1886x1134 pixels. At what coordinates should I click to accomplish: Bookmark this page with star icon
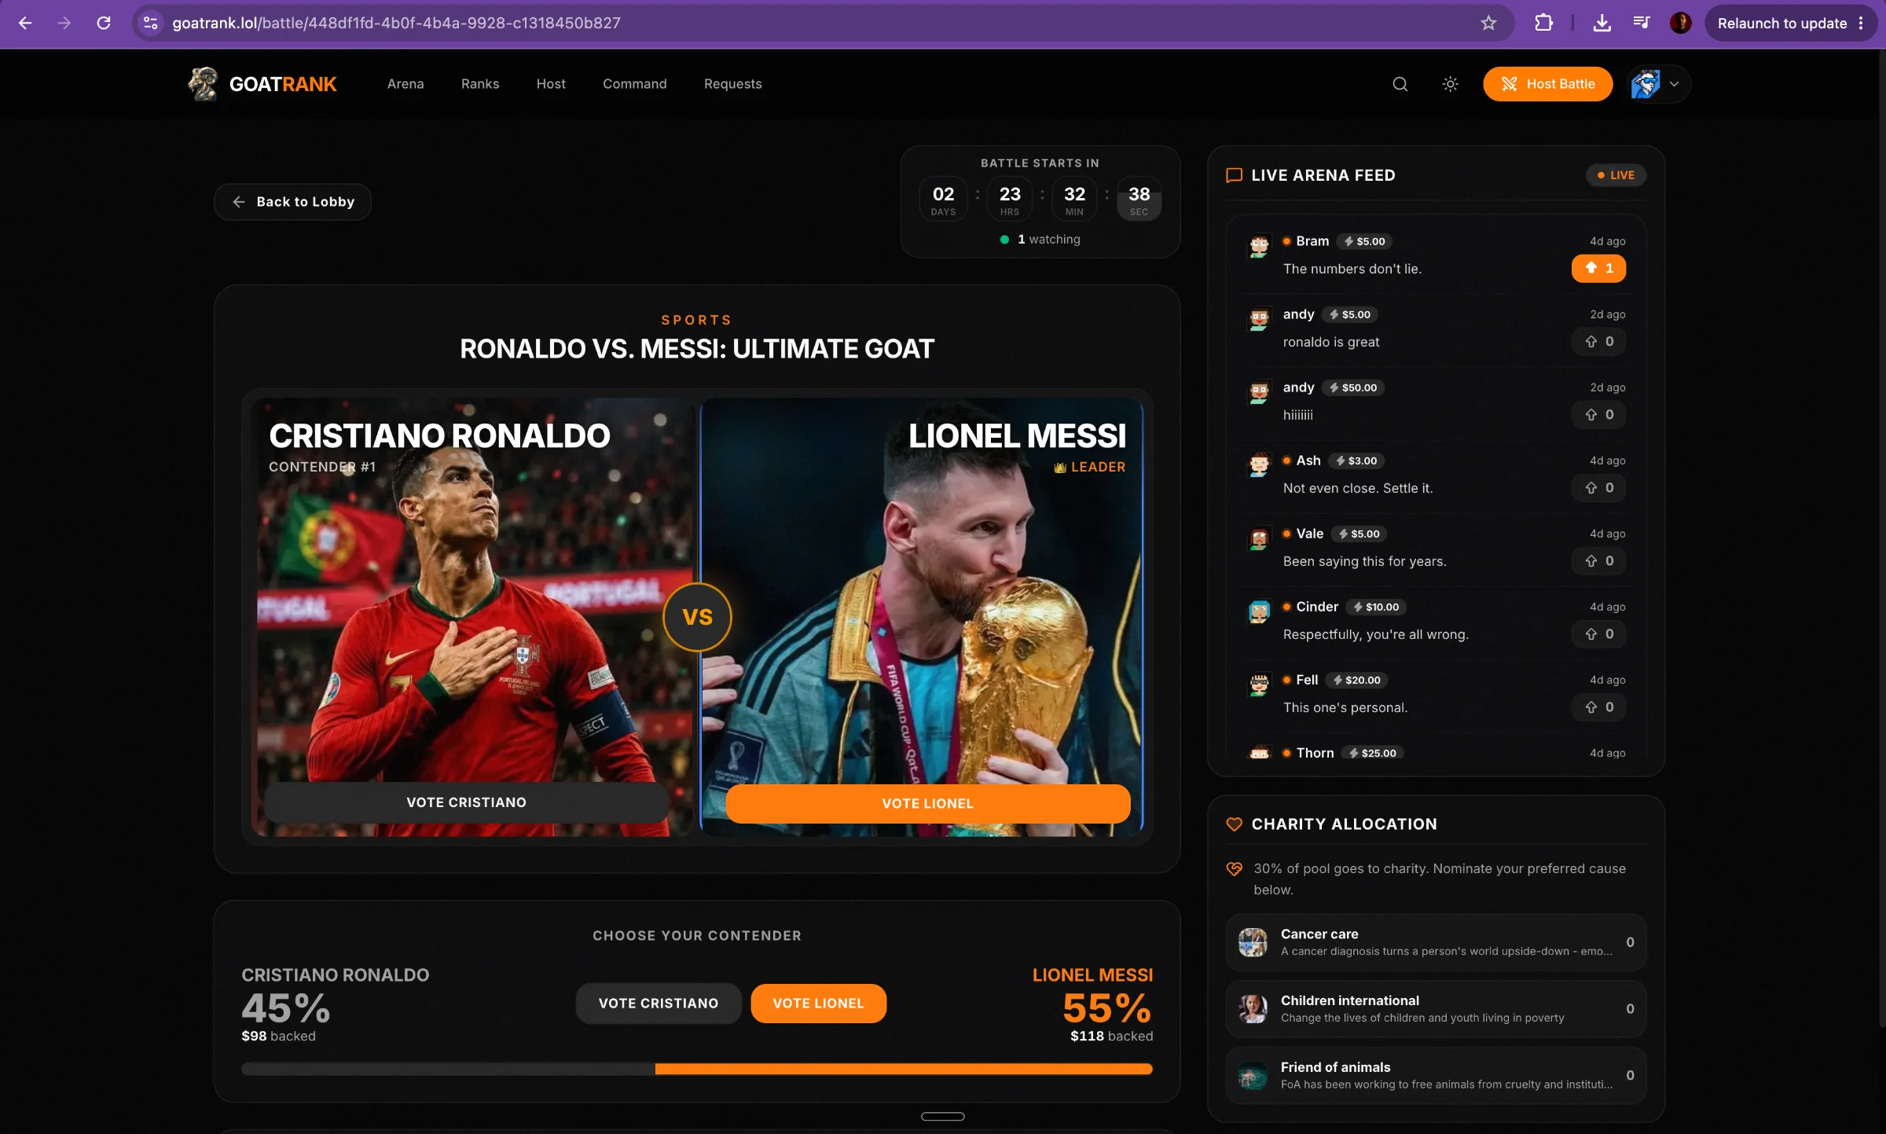pos(1488,23)
